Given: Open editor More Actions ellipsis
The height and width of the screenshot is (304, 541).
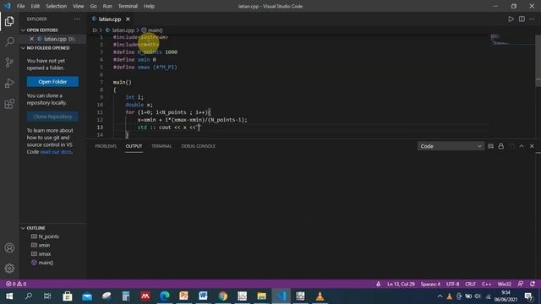Looking at the screenshot, I should [x=532, y=19].
